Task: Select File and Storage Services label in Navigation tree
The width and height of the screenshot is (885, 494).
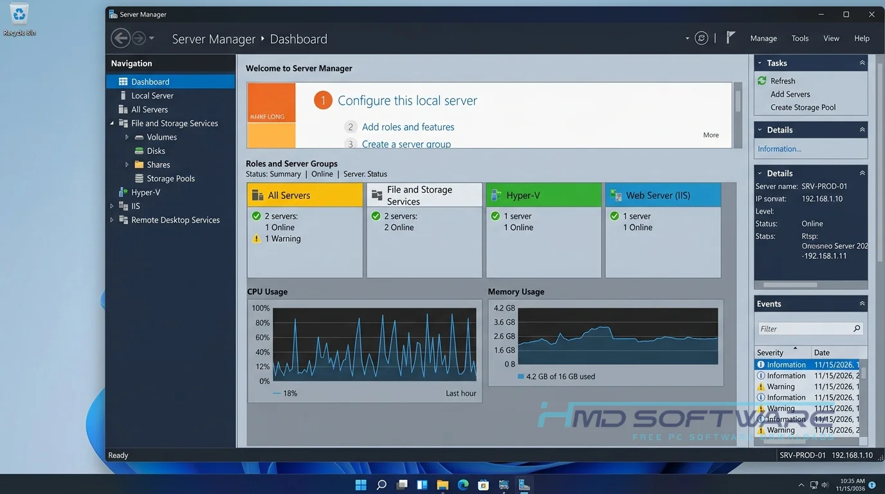Action: click(174, 123)
